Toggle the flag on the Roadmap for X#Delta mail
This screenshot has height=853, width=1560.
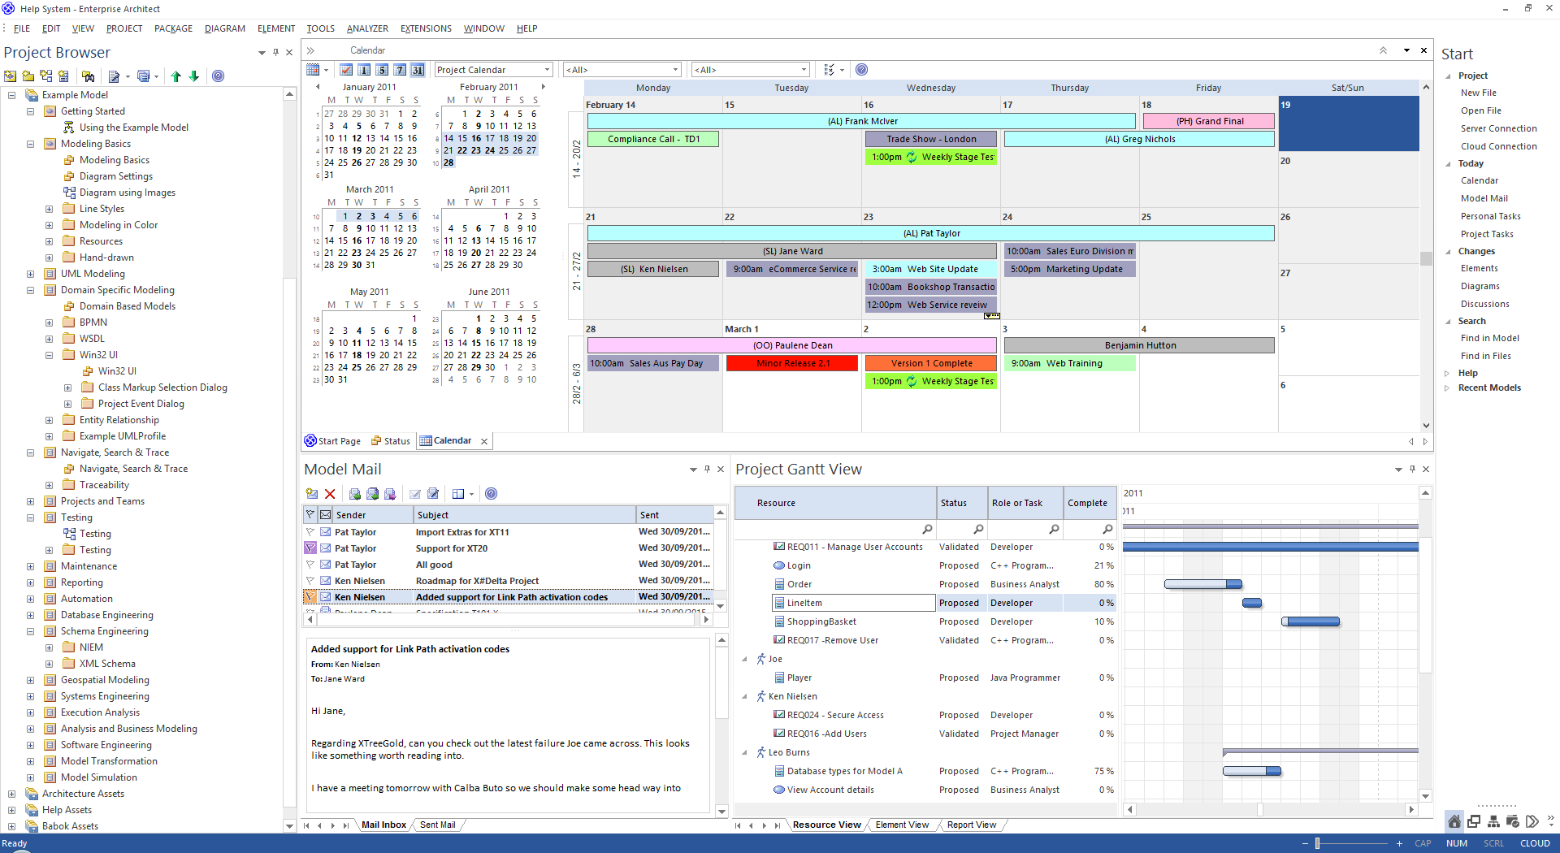310,581
